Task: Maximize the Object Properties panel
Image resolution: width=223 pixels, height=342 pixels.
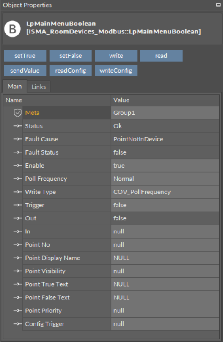Action: point(218,5)
